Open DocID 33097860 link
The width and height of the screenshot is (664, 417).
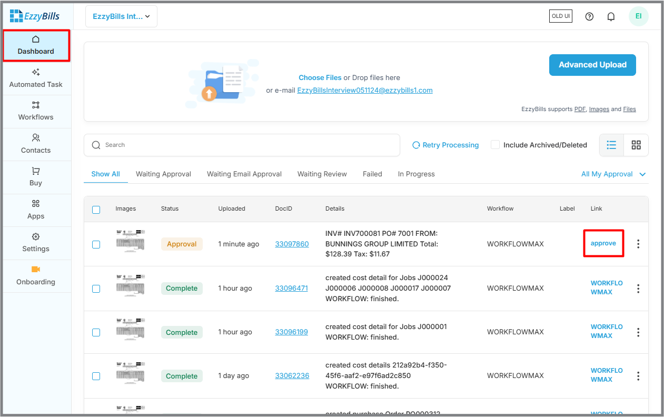(292, 244)
